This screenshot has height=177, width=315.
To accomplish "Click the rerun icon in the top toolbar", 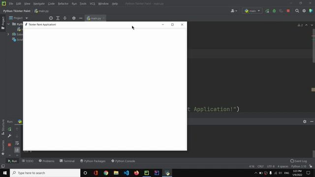I will 267,11.
